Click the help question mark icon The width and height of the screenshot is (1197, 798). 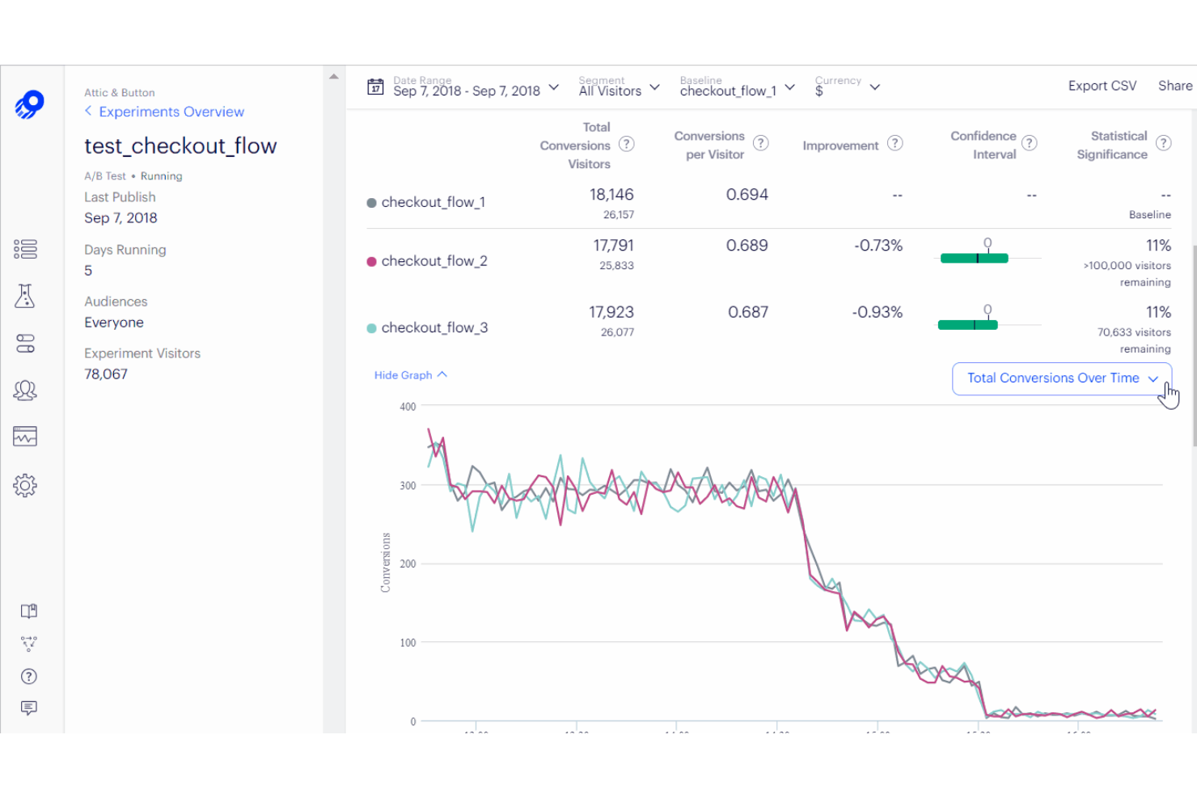coord(28,676)
